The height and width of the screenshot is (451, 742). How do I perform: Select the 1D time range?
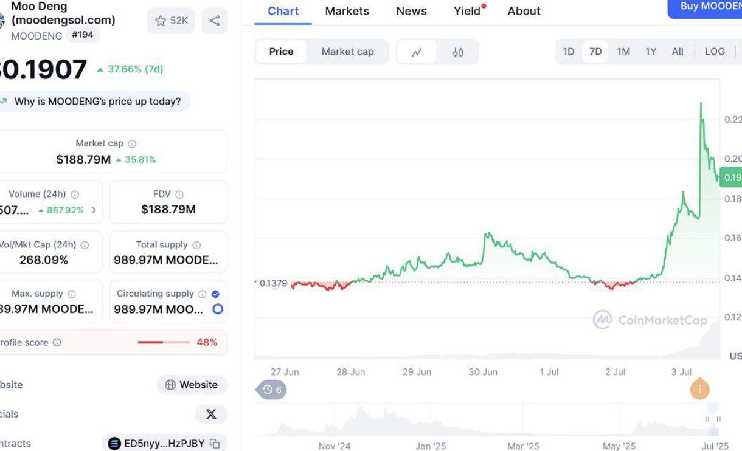tap(569, 52)
